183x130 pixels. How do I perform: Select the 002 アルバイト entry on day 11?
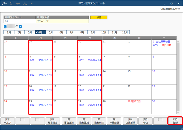coord(40,75)
